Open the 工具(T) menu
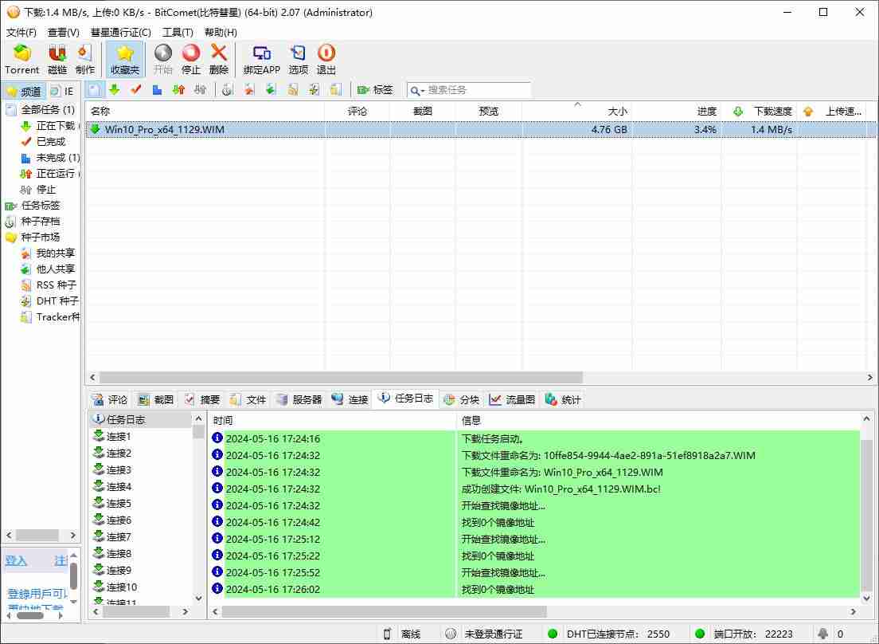This screenshot has width=879, height=644. [178, 33]
